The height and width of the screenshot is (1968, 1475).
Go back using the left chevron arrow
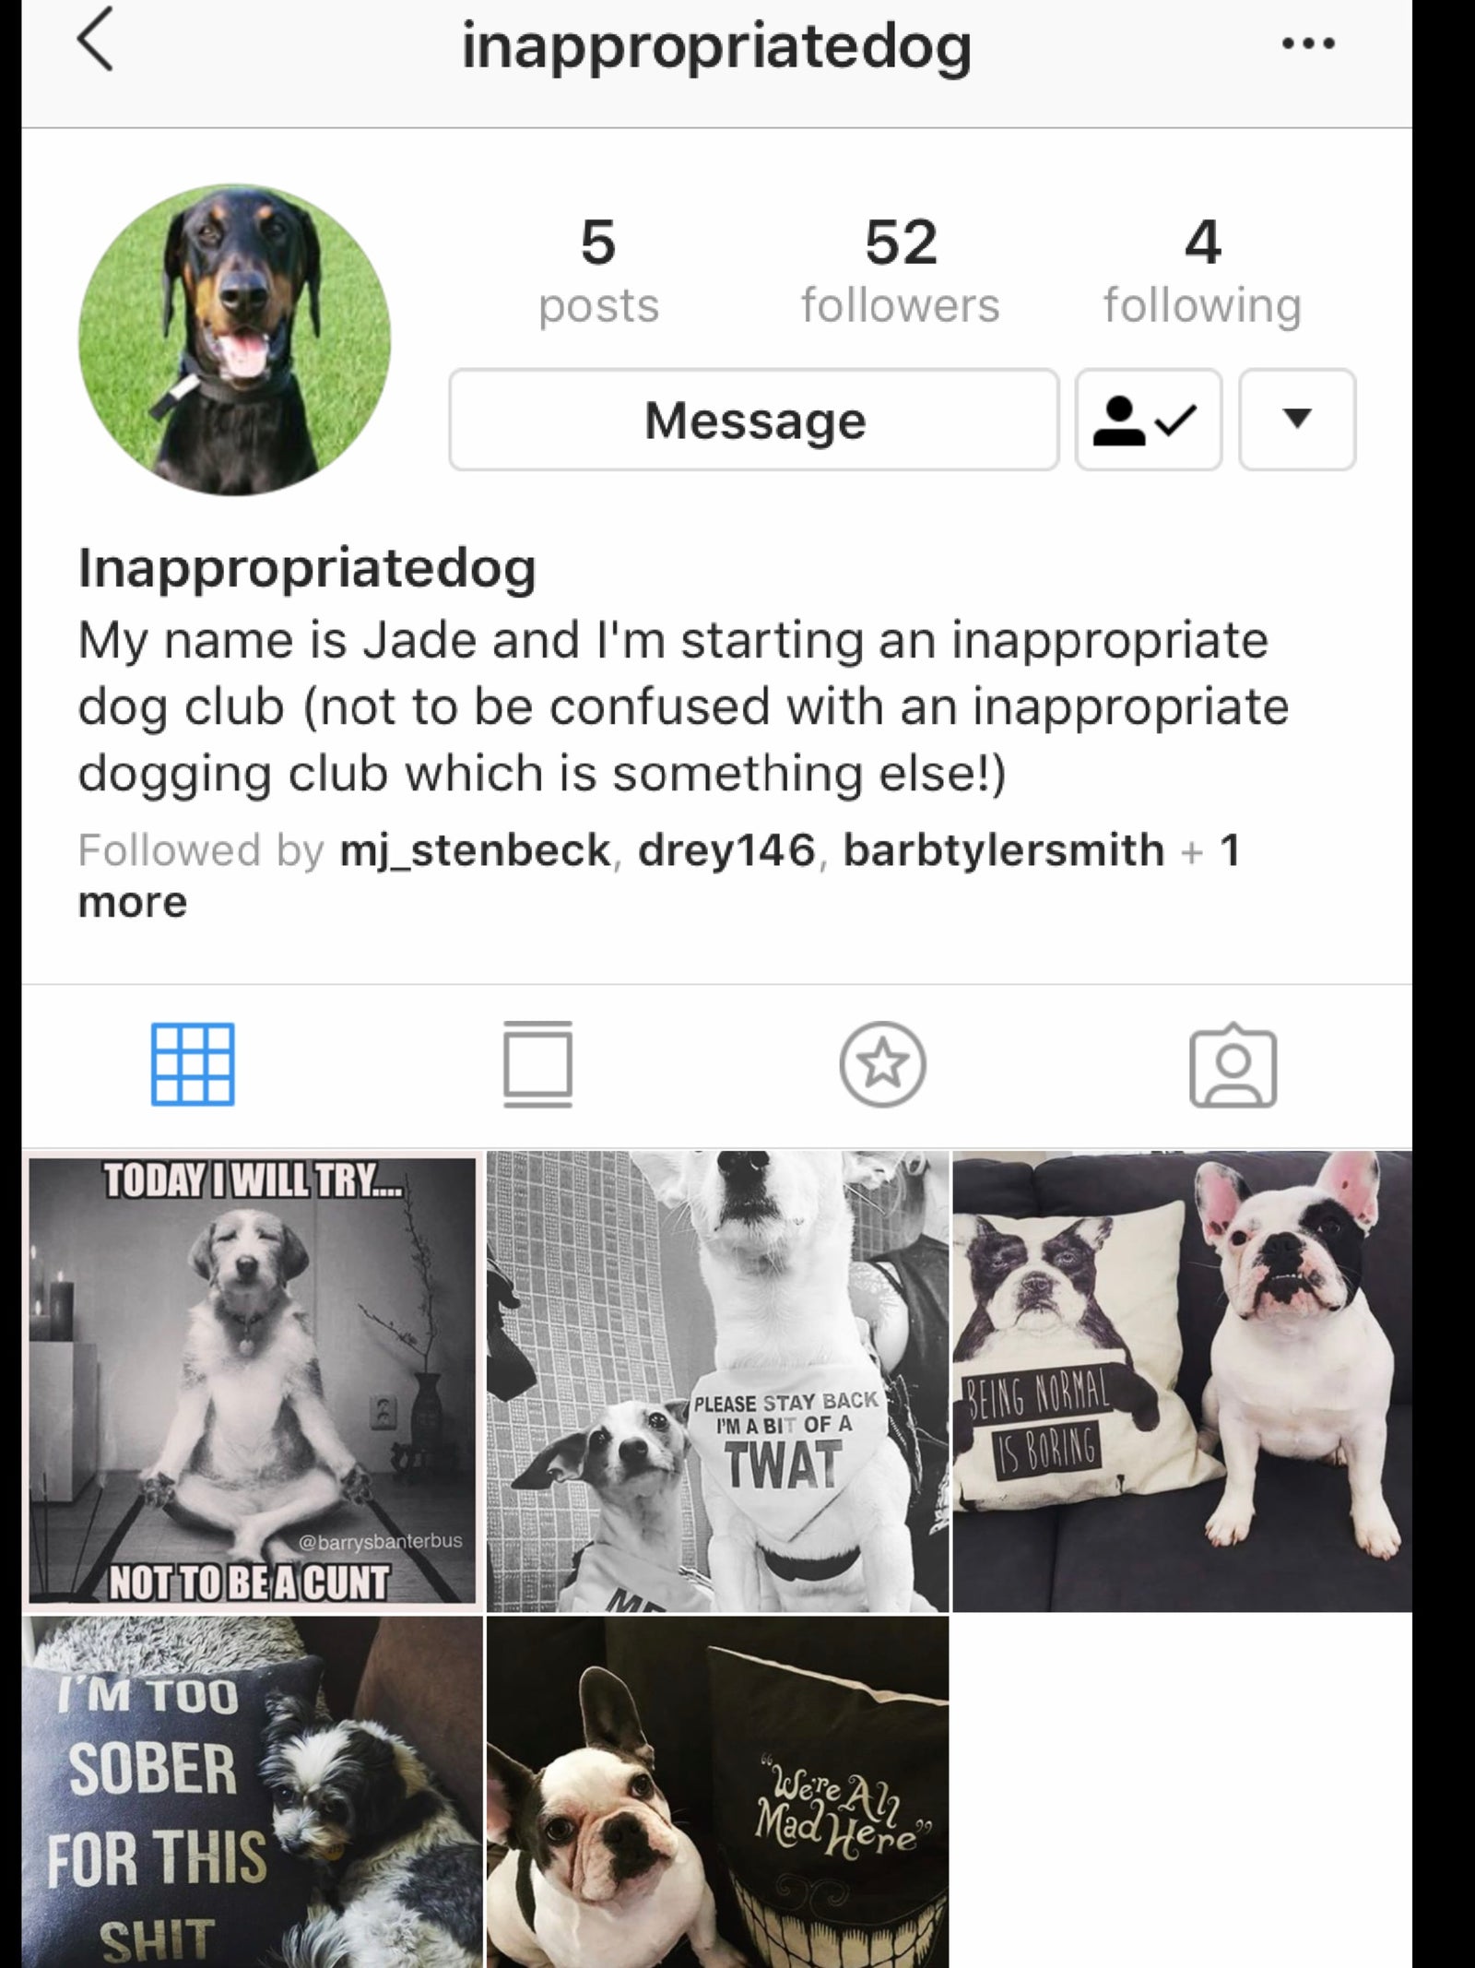pyautogui.click(x=96, y=41)
